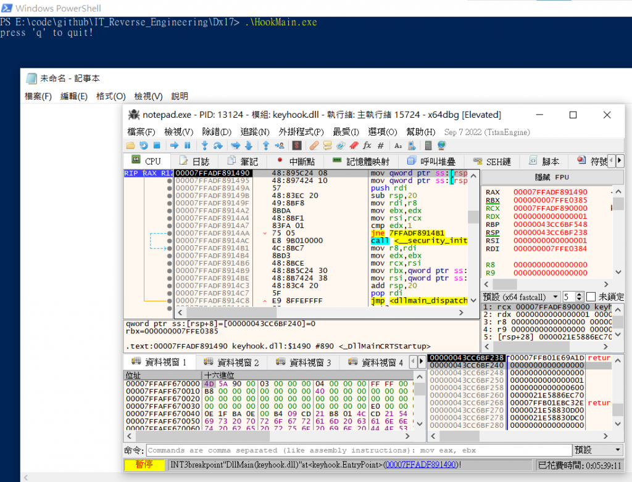
Task: Click the Functions fx icon
Action: click(367, 145)
